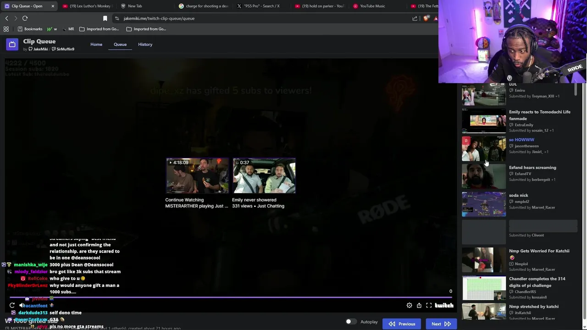587x330 pixels.
Task: Click the Twitch logo in the player
Action: coord(444,305)
